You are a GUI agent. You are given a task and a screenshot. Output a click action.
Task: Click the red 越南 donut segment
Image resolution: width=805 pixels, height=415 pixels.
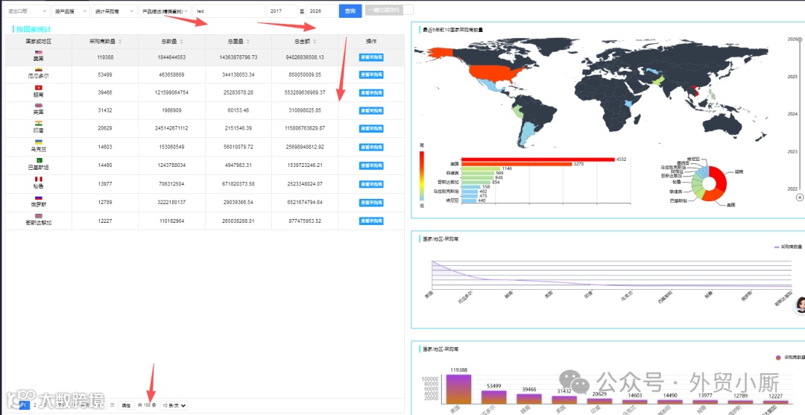719,179
